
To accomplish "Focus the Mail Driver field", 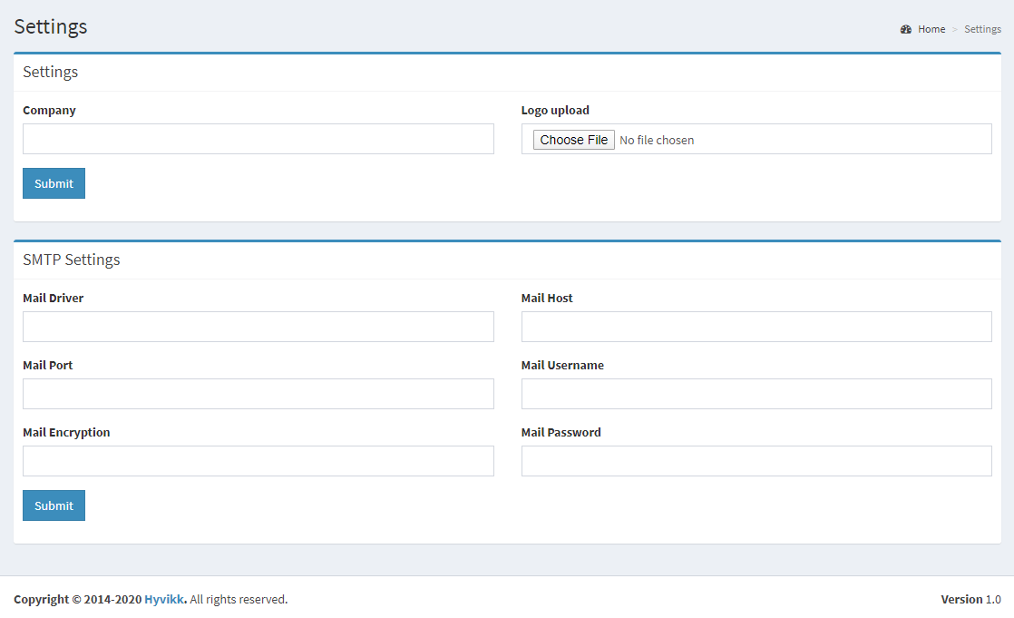I will click(258, 327).
